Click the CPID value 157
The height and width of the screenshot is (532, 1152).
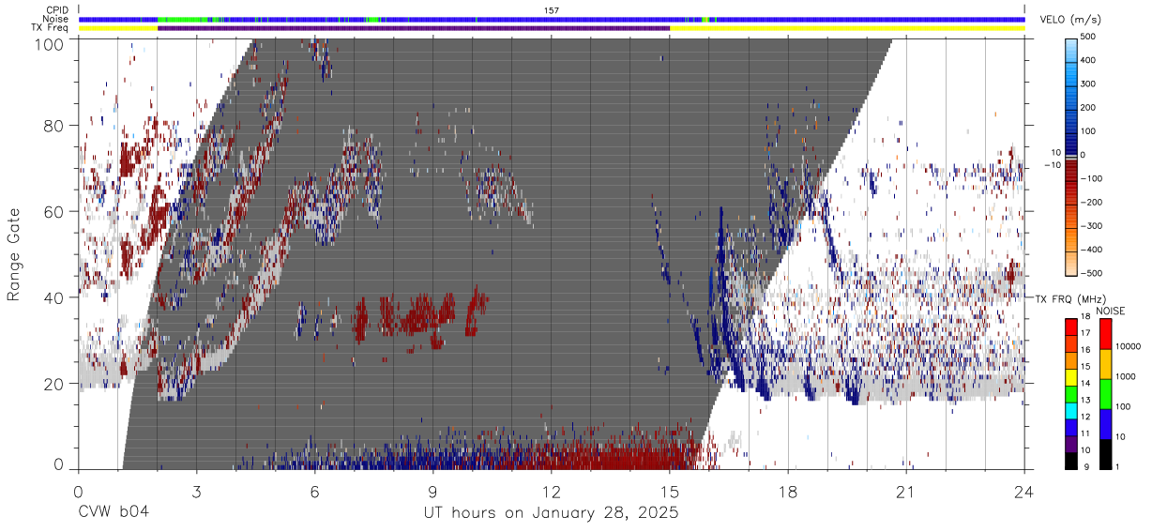pyautogui.click(x=552, y=10)
